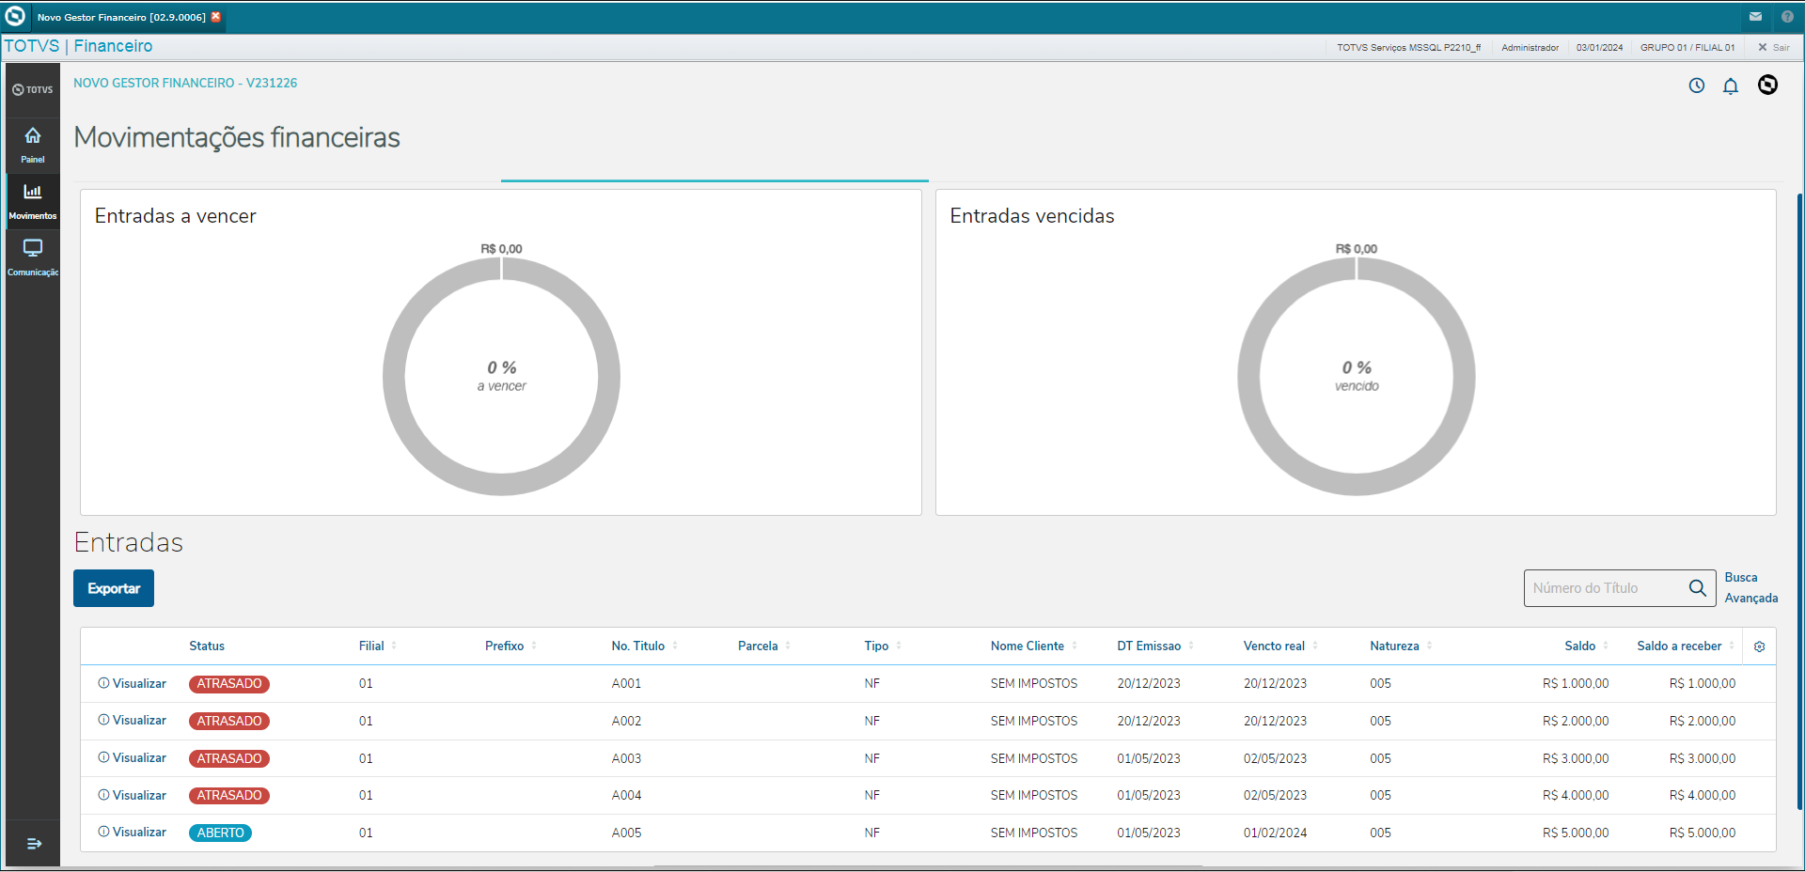Image resolution: width=1805 pixels, height=872 pixels.
Task: Click vencto date 01/02/2024 cell
Action: click(x=1275, y=833)
